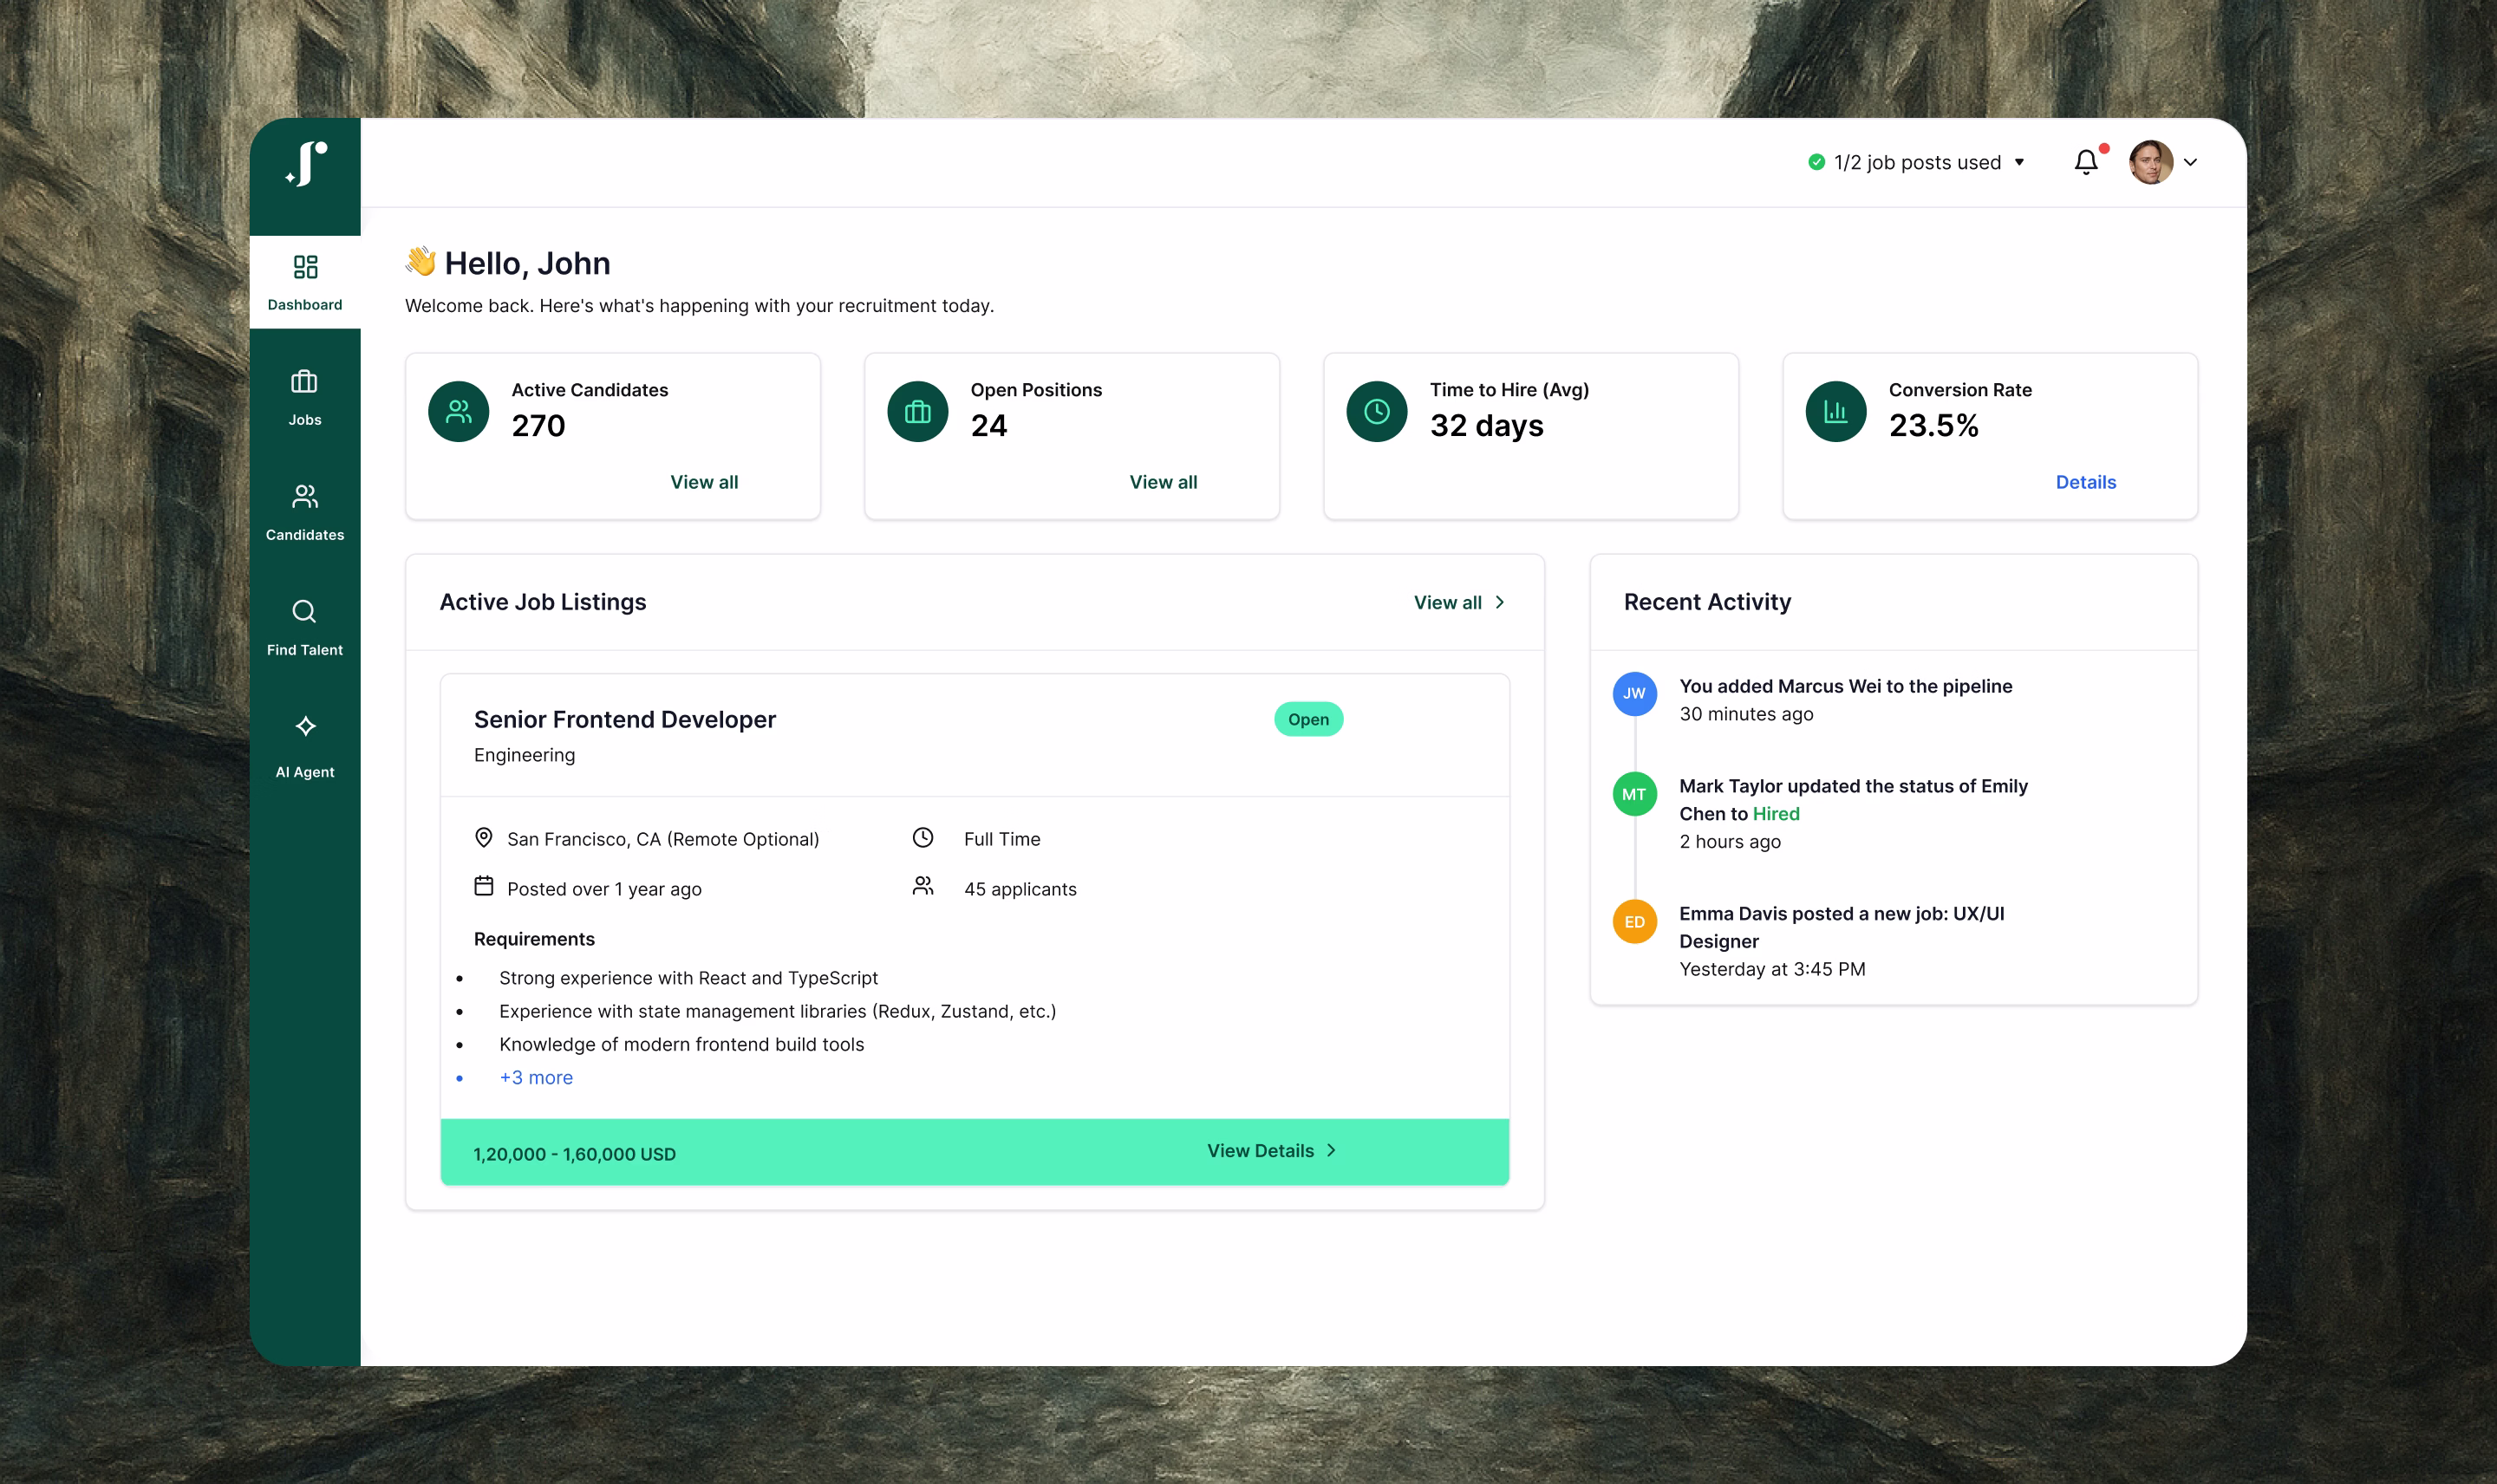Click the MT avatar in Recent Activity
The image size is (2497, 1484).
tap(1634, 794)
